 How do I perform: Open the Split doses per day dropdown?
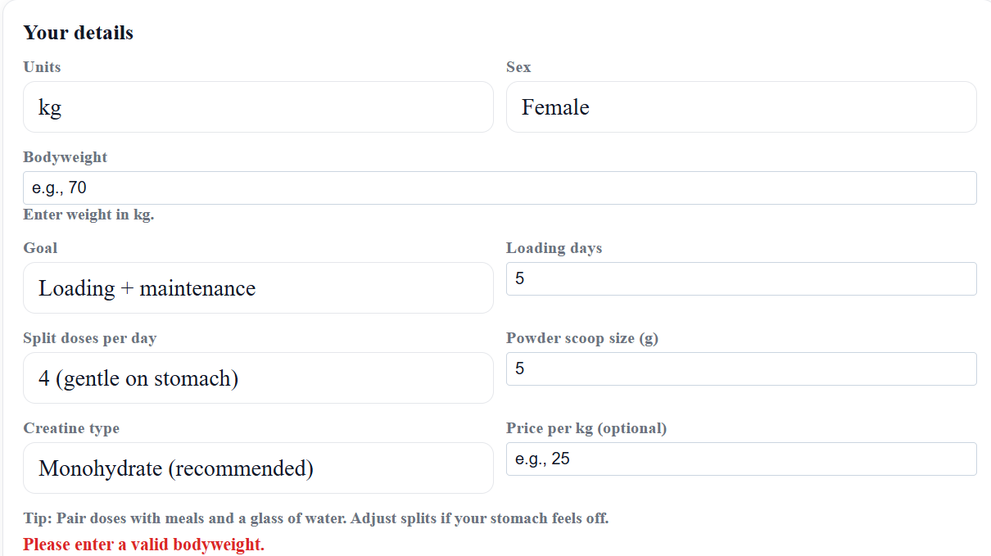pyautogui.click(x=258, y=377)
